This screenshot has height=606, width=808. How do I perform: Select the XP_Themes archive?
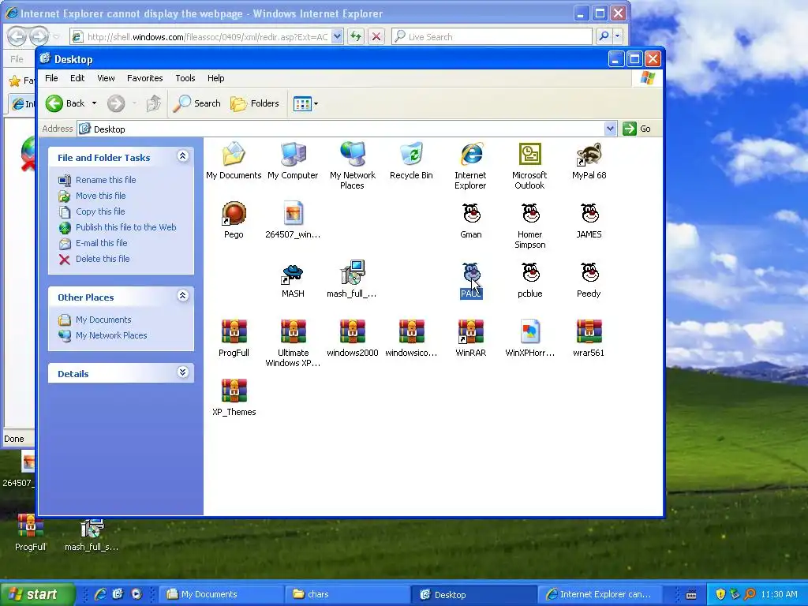234,391
